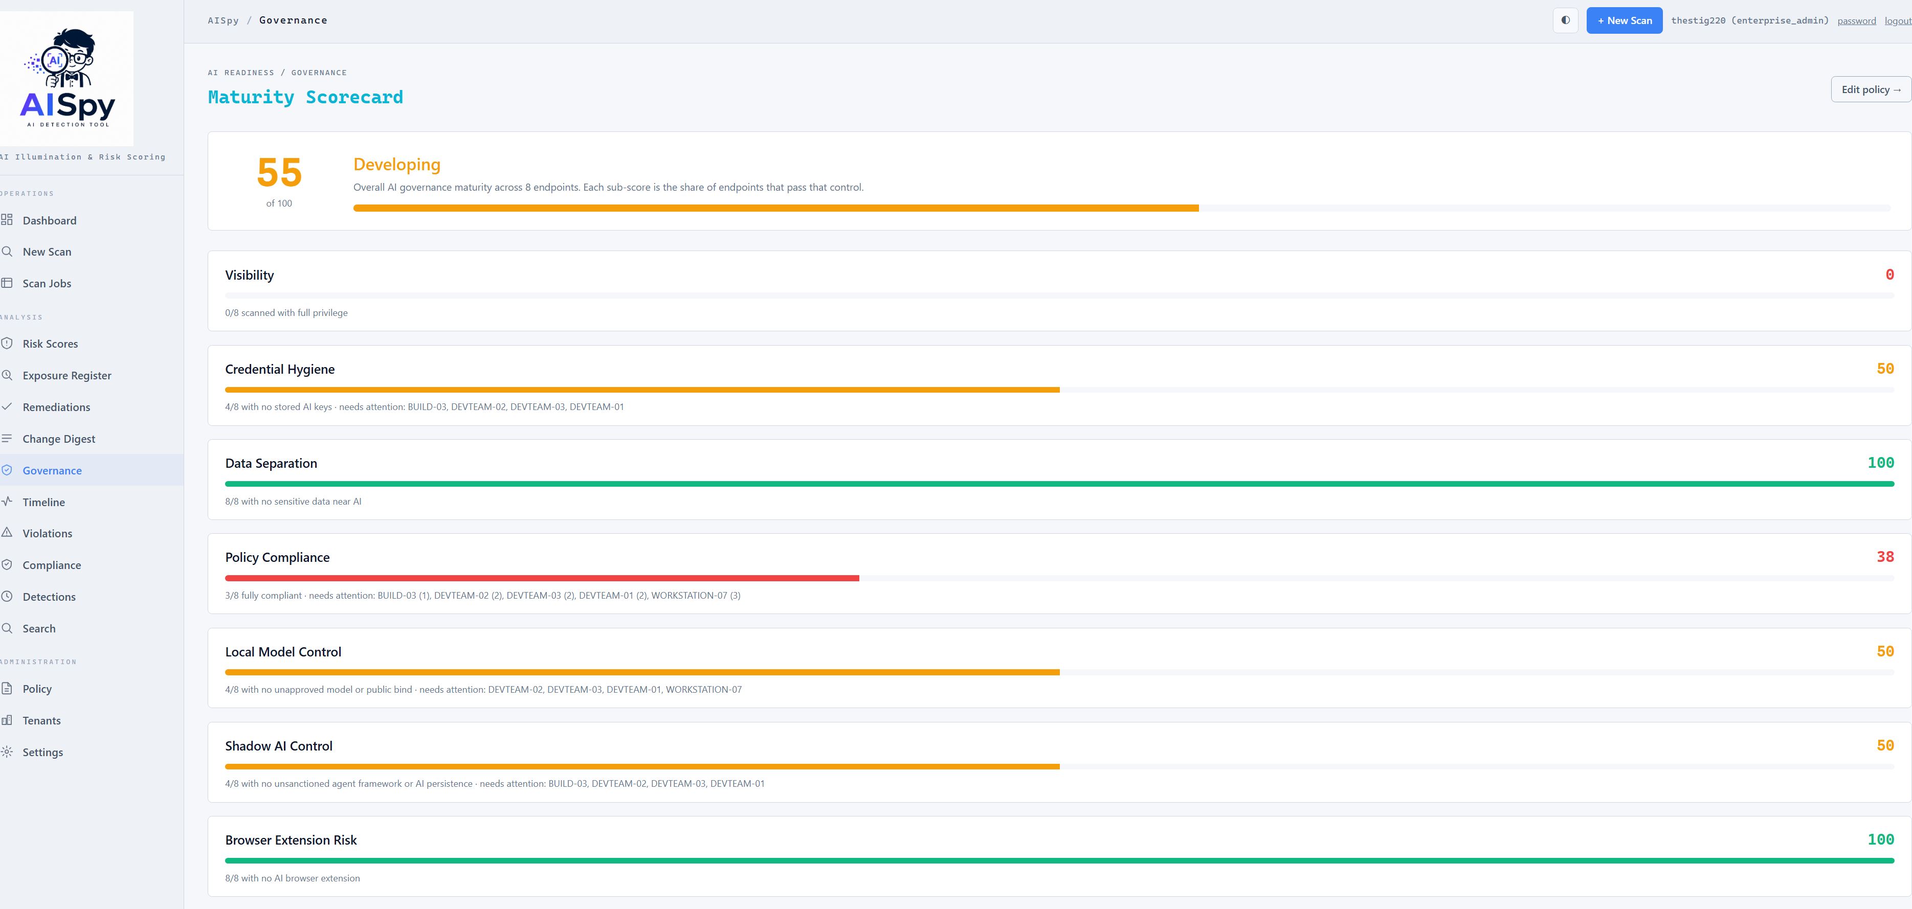Click the Browser Extension Risk progress bar
1912x909 pixels.
(x=1059, y=861)
